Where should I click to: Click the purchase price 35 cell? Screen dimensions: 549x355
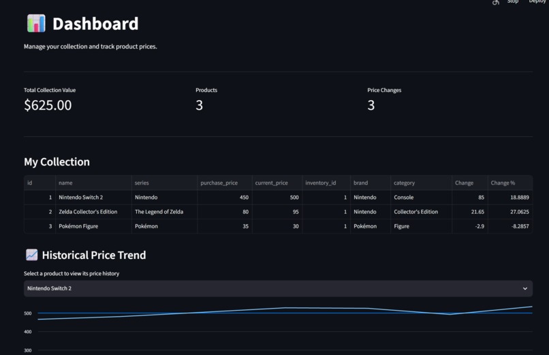click(224, 226)
